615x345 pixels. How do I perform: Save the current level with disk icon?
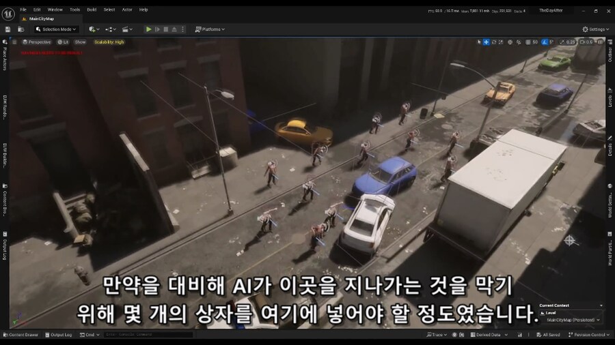pyautogui.click(x=8, y=29)
